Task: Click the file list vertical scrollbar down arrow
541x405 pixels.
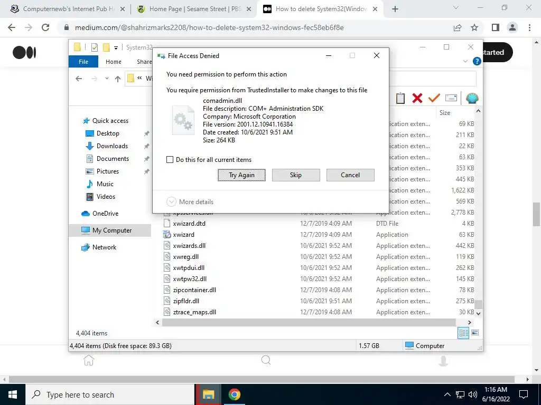Action: coord(478,313)
